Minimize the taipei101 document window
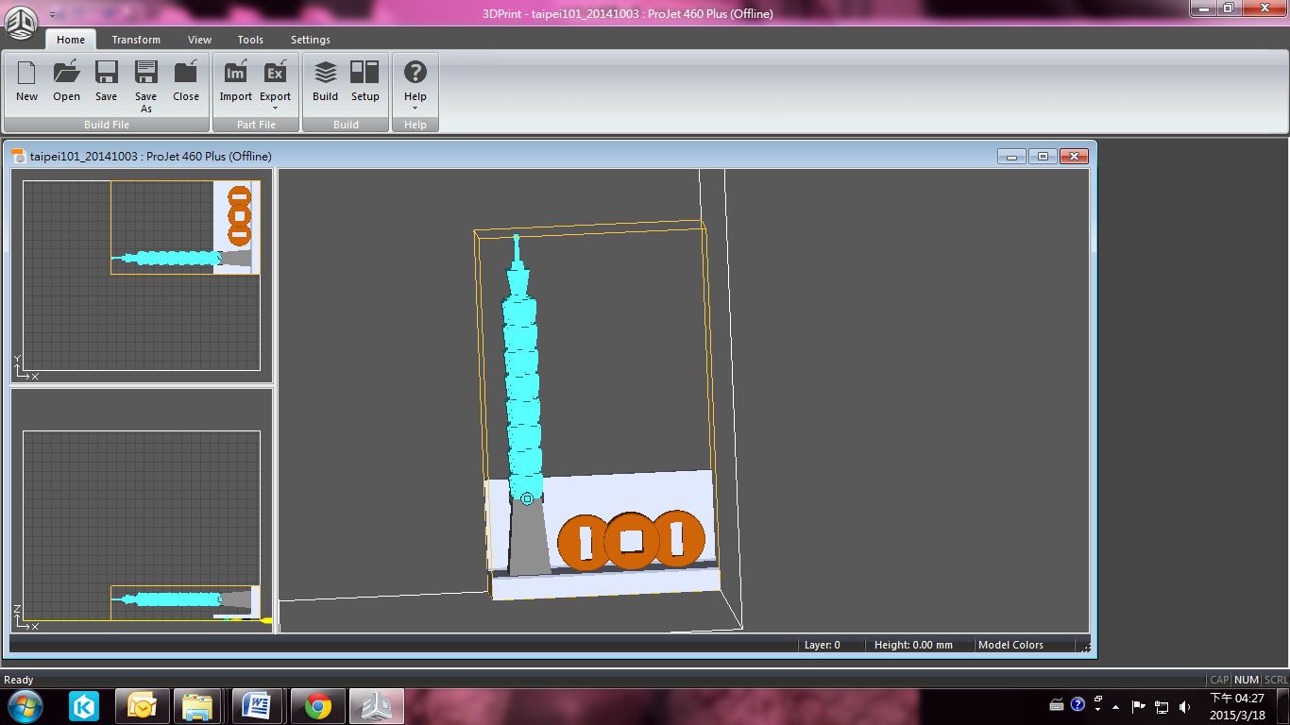 1011,156
